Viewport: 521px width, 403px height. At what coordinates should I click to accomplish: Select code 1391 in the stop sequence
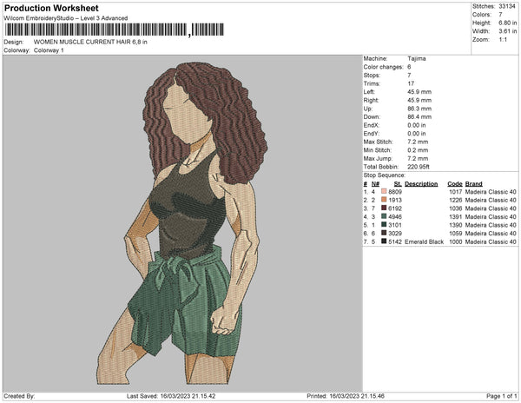456,216
